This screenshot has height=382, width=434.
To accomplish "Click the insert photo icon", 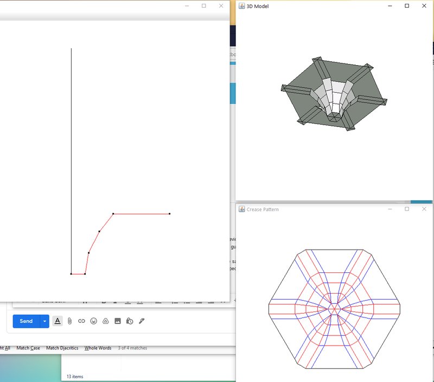I will [118, 321].
